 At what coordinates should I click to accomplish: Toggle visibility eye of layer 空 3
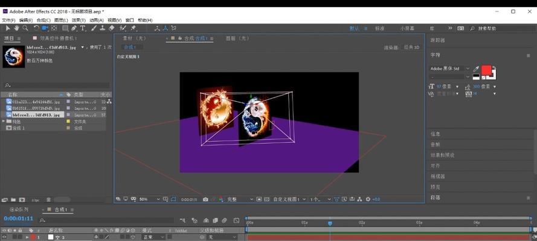(4, 237)
